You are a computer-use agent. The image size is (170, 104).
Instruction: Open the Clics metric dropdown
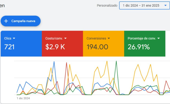click(10, 38)
